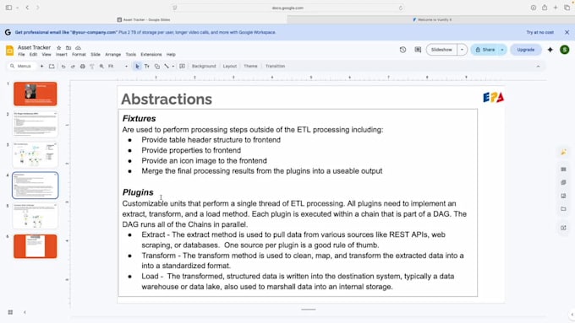Click the new slide with layout icon
Image resolution: width=575 pixels, height=323 pixels.
(x=52, y=67)
